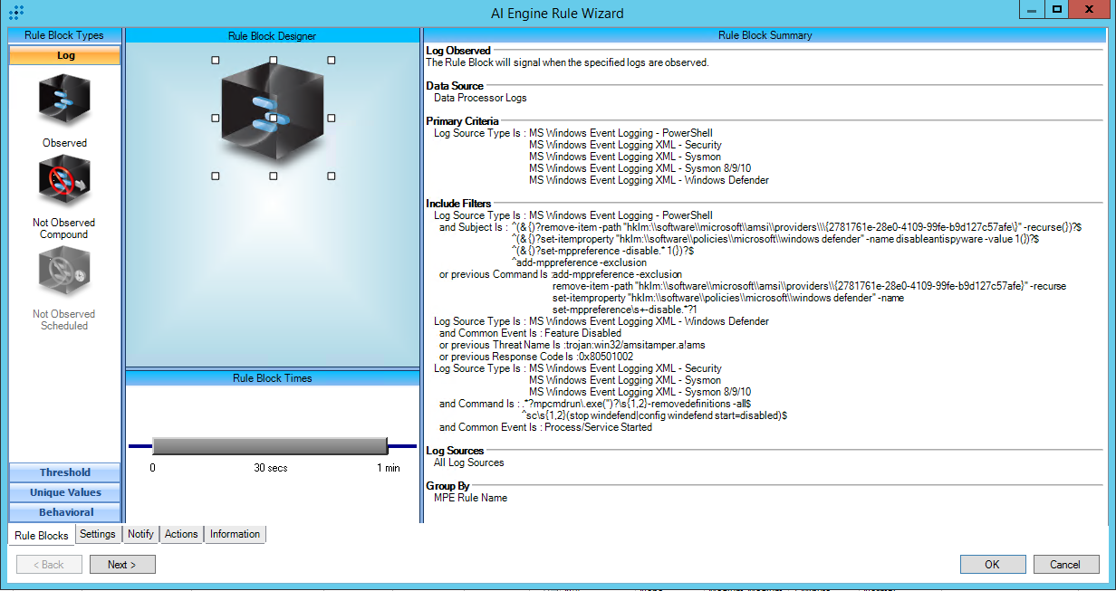Cancel the rule wizard
Image resolution: width=1116 pixels, height=591 pixels.
(x=1065, y=565)
